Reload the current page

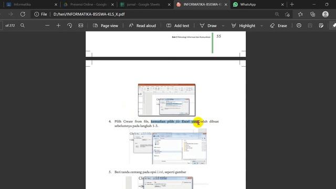pos(23,14)
